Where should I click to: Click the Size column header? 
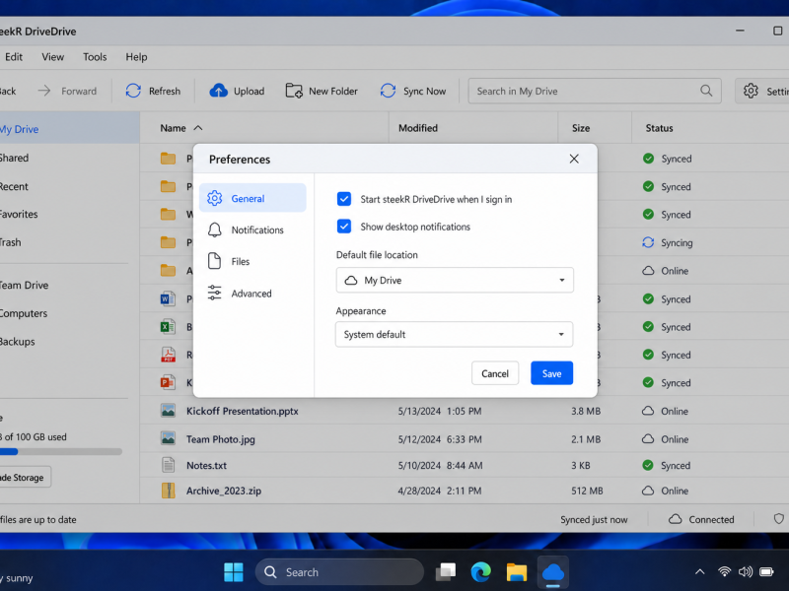tap(581, 128)
